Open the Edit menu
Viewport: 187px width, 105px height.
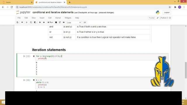click(x=26, y=18)
